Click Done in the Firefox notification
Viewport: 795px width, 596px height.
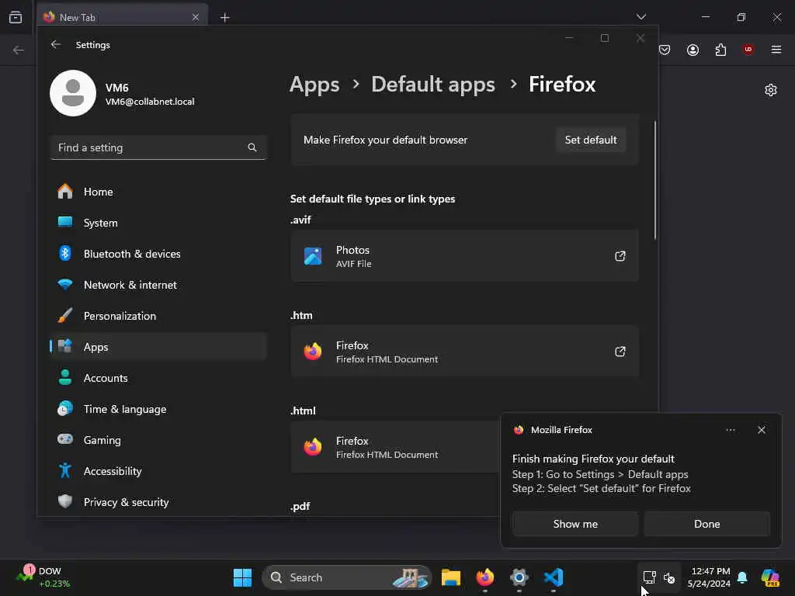click(706, 524)
